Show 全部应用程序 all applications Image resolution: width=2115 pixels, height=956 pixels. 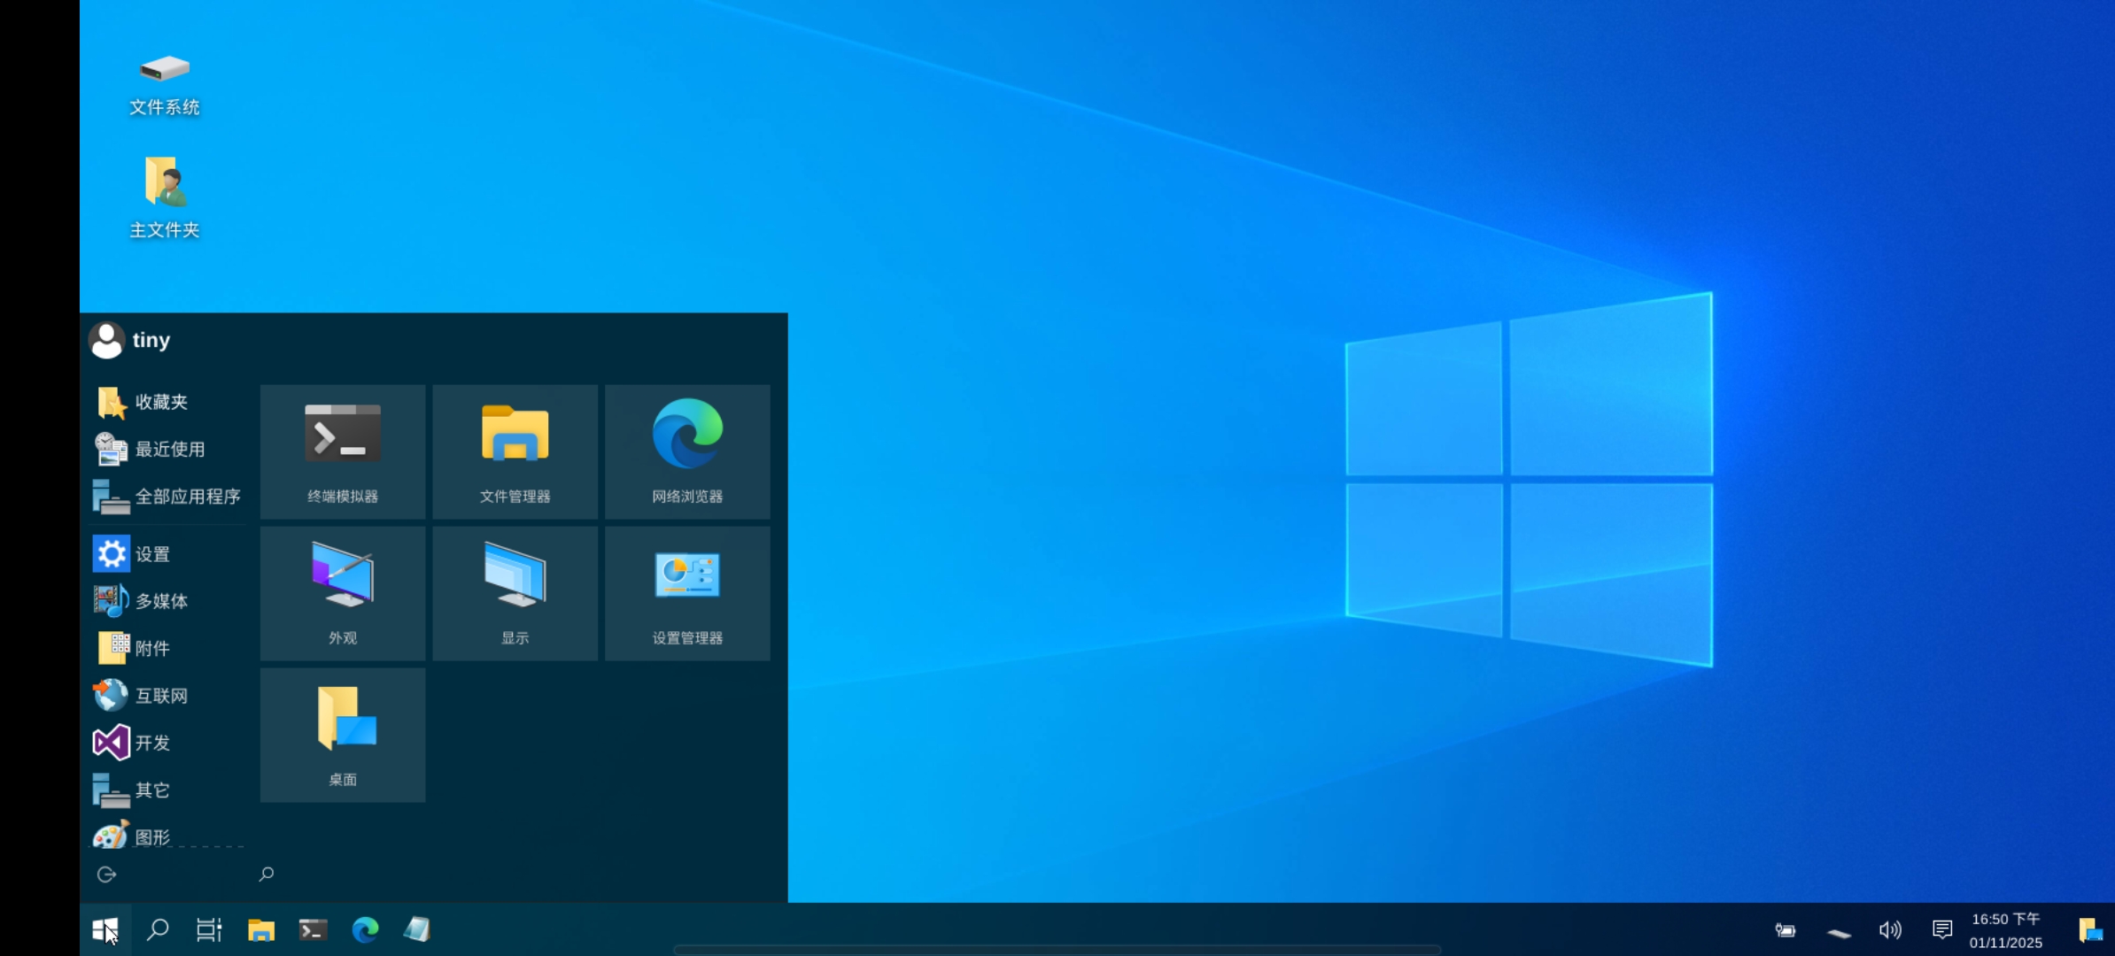pyautogui.click(x=167, y=497)
